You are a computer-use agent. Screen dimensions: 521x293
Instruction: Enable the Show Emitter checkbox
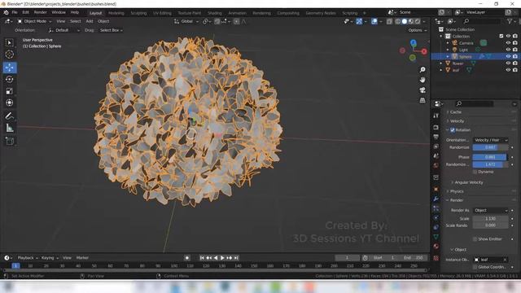(475, 238)
